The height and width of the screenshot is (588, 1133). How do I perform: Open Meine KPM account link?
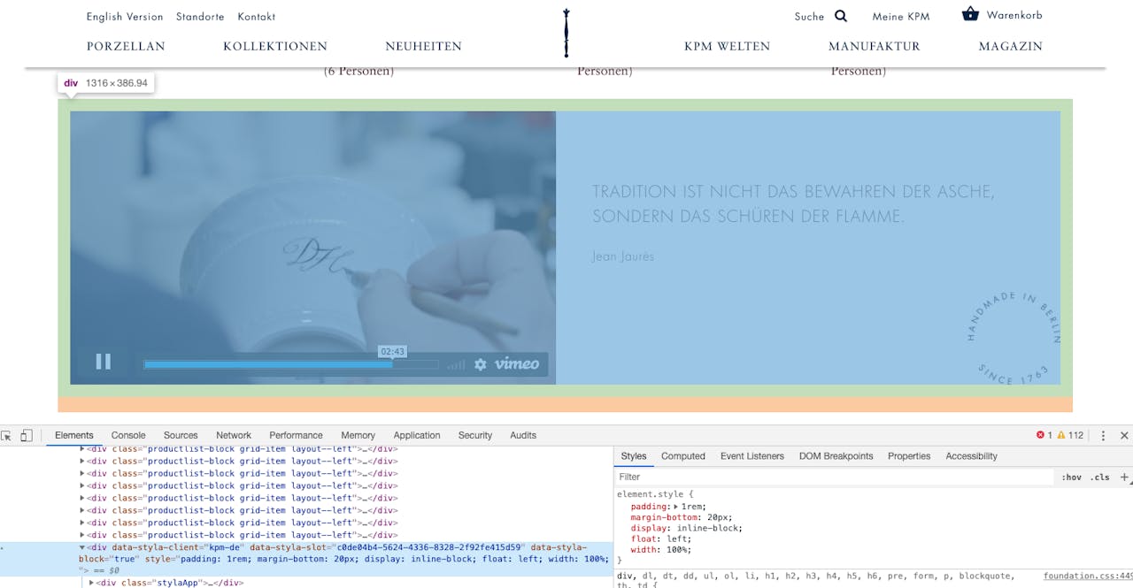901,17
